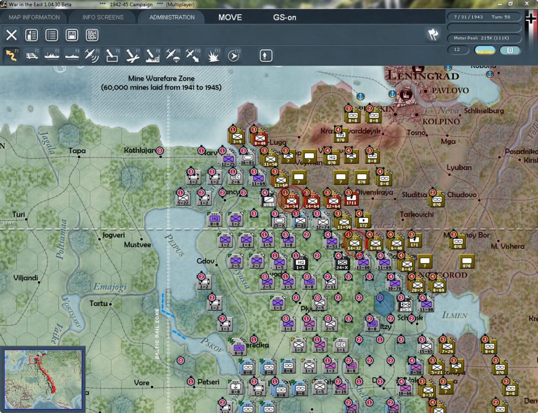The image size is (538, 413).
Task: Select the SEC 2=6 security unit
Action: [x=236, y=177]
